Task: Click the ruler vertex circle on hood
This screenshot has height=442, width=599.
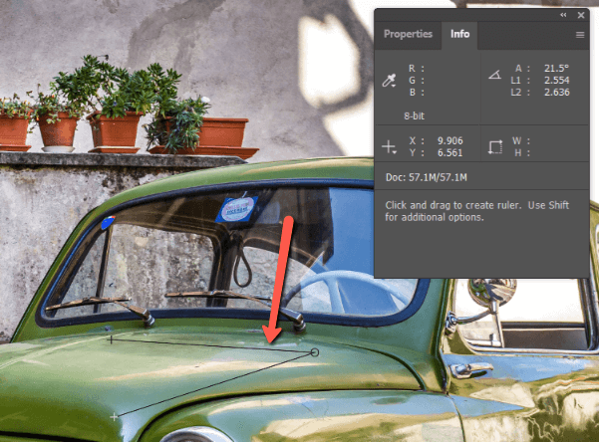Action: (x=315, y=351)
